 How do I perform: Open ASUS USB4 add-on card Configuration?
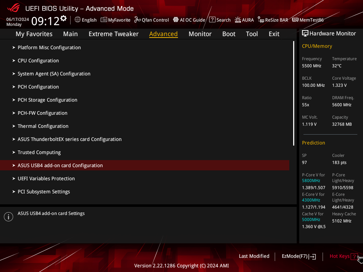point(145,165)
